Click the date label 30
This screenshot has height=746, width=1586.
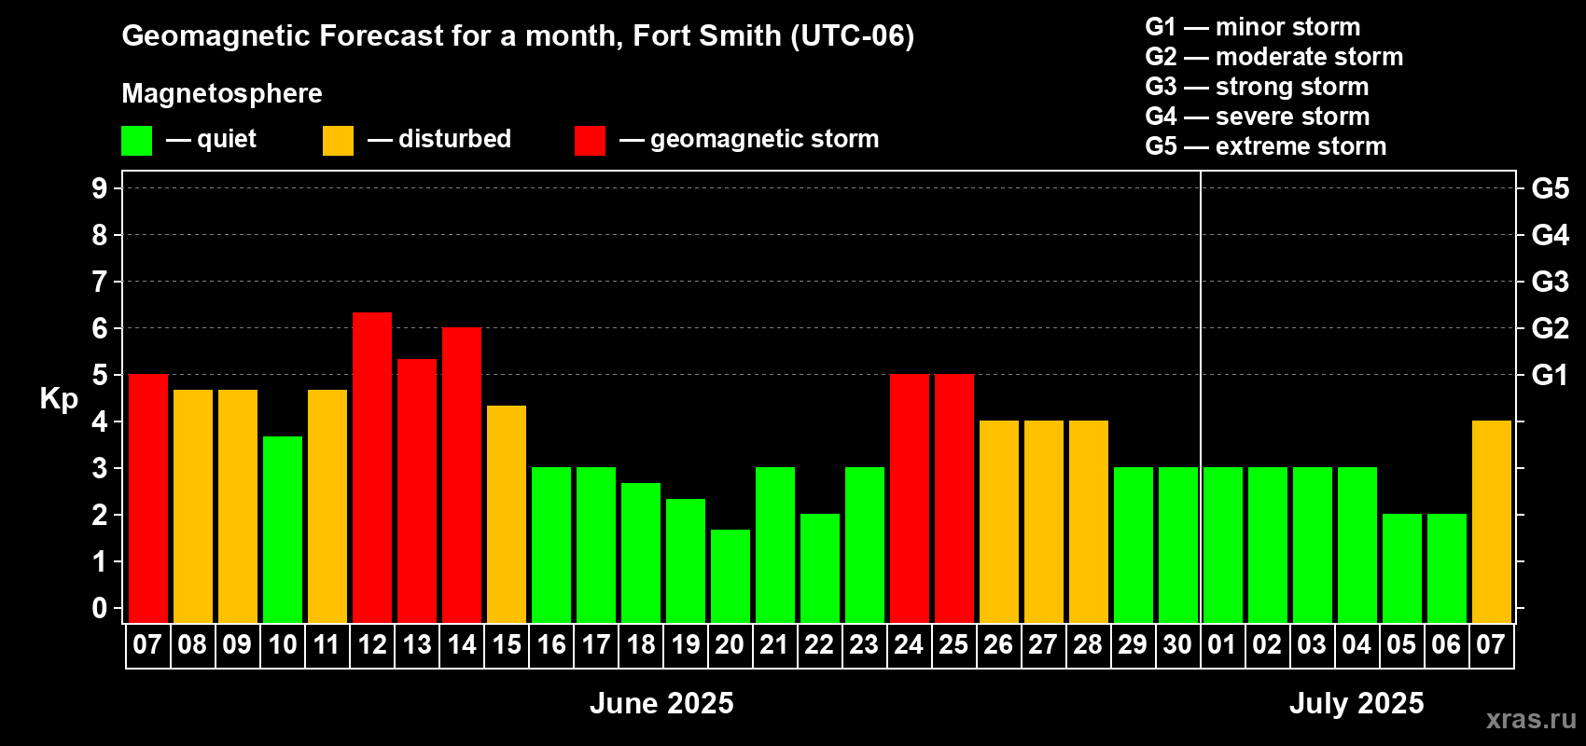click(x=1177, y=644)
